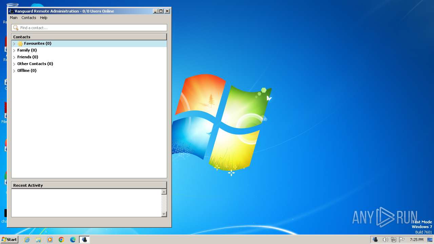The width and height of the screenshot is (434, 244).
Task: Close the Vanguard Remote Administration window
Action: 167,11
